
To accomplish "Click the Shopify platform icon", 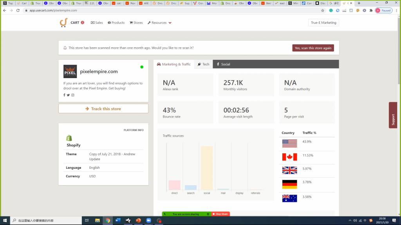I will [x=69, y=138].
